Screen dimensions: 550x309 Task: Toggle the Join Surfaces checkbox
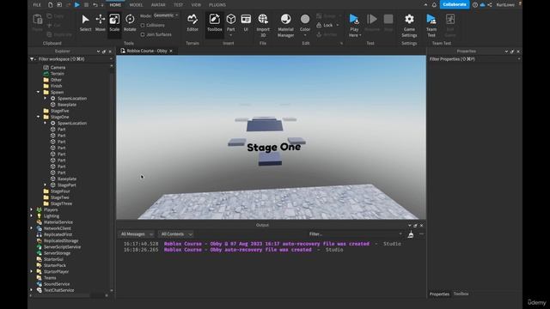click(x=143, y=34)
